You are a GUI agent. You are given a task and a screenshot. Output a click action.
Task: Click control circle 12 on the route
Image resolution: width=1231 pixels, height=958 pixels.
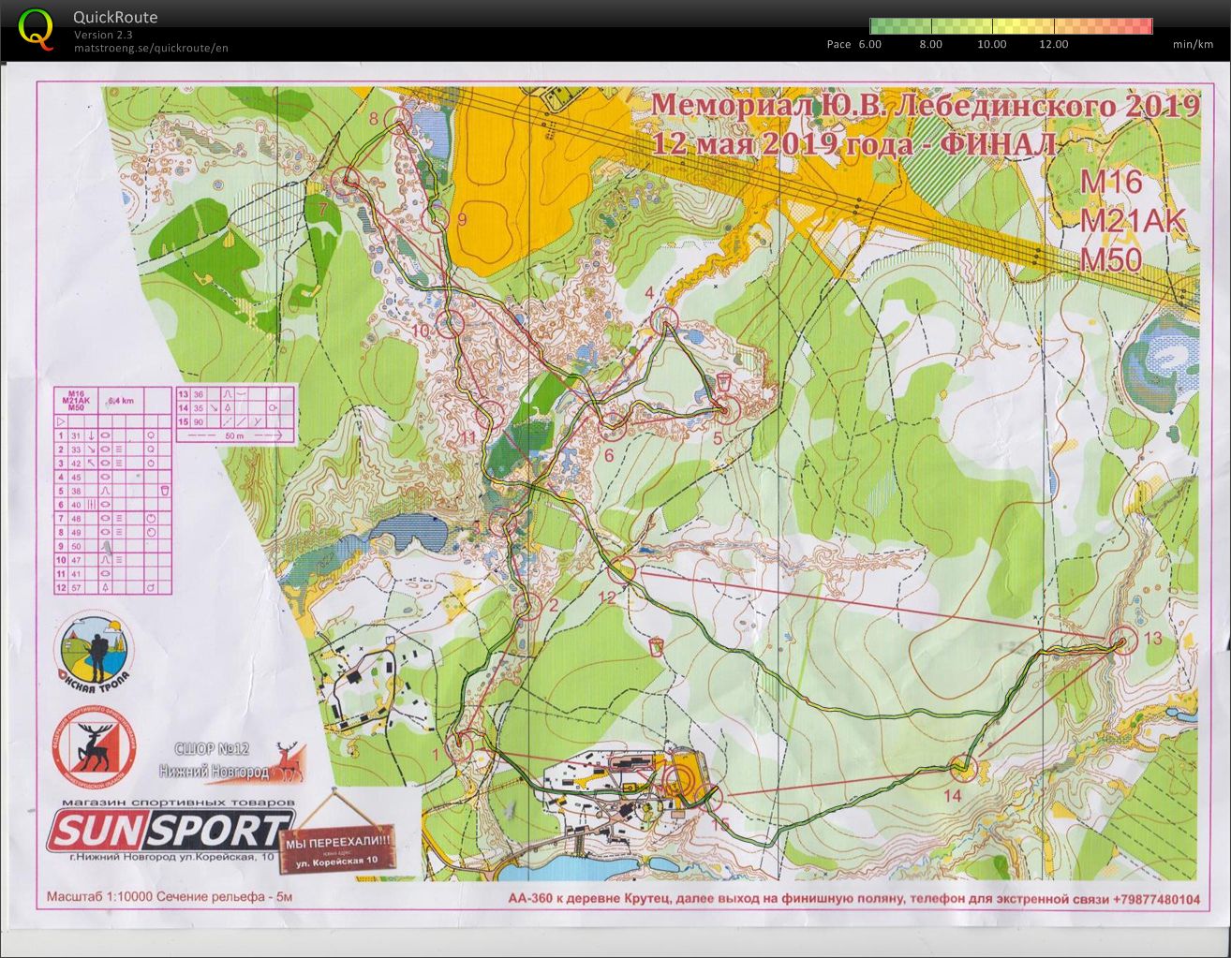pyautogui.click(x=622, y=570)
